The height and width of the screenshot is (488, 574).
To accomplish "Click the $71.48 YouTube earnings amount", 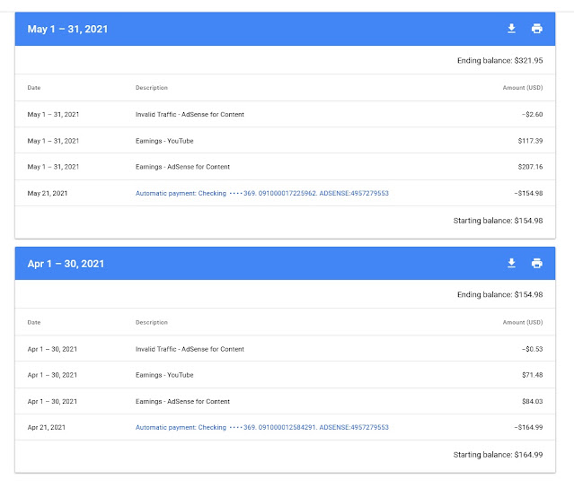I will [533, 375].
